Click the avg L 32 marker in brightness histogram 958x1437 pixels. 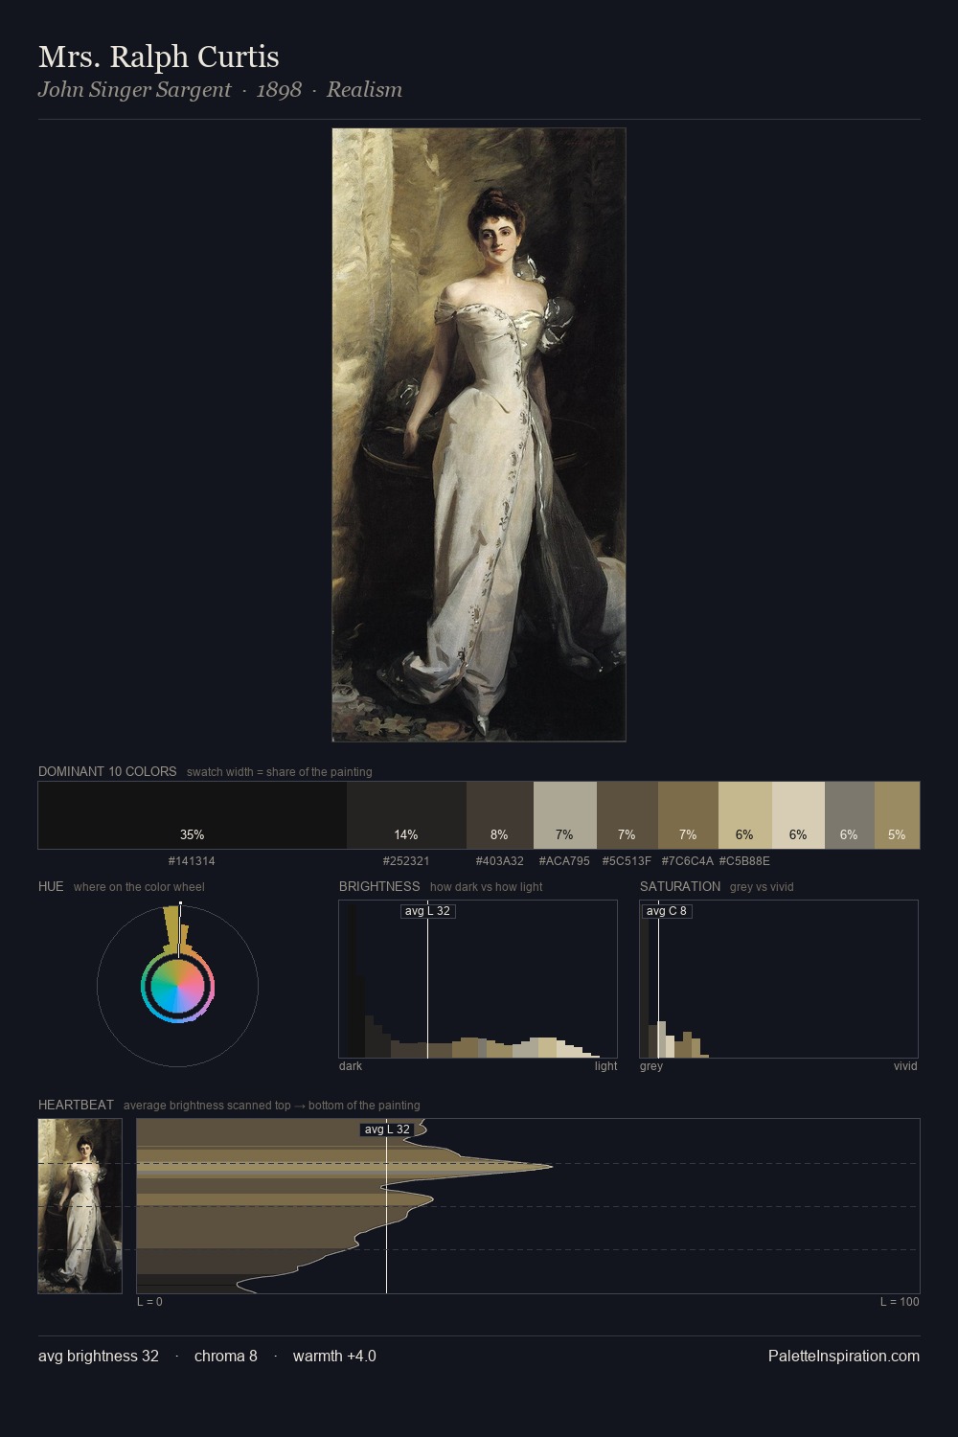coord(427,911)
